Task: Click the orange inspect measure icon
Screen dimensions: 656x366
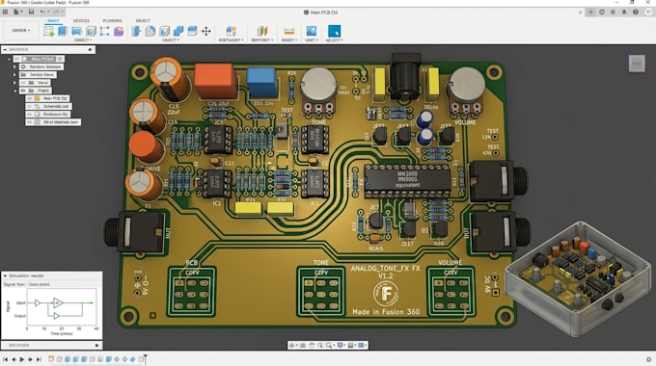Action: click(289, 31)
